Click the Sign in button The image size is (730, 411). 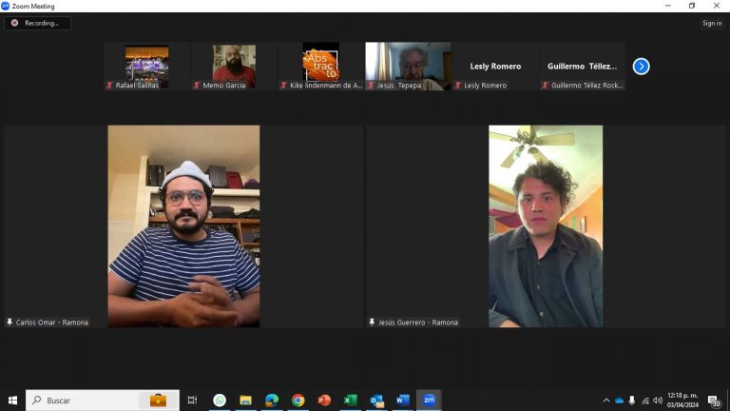click(x=712, y=23)
